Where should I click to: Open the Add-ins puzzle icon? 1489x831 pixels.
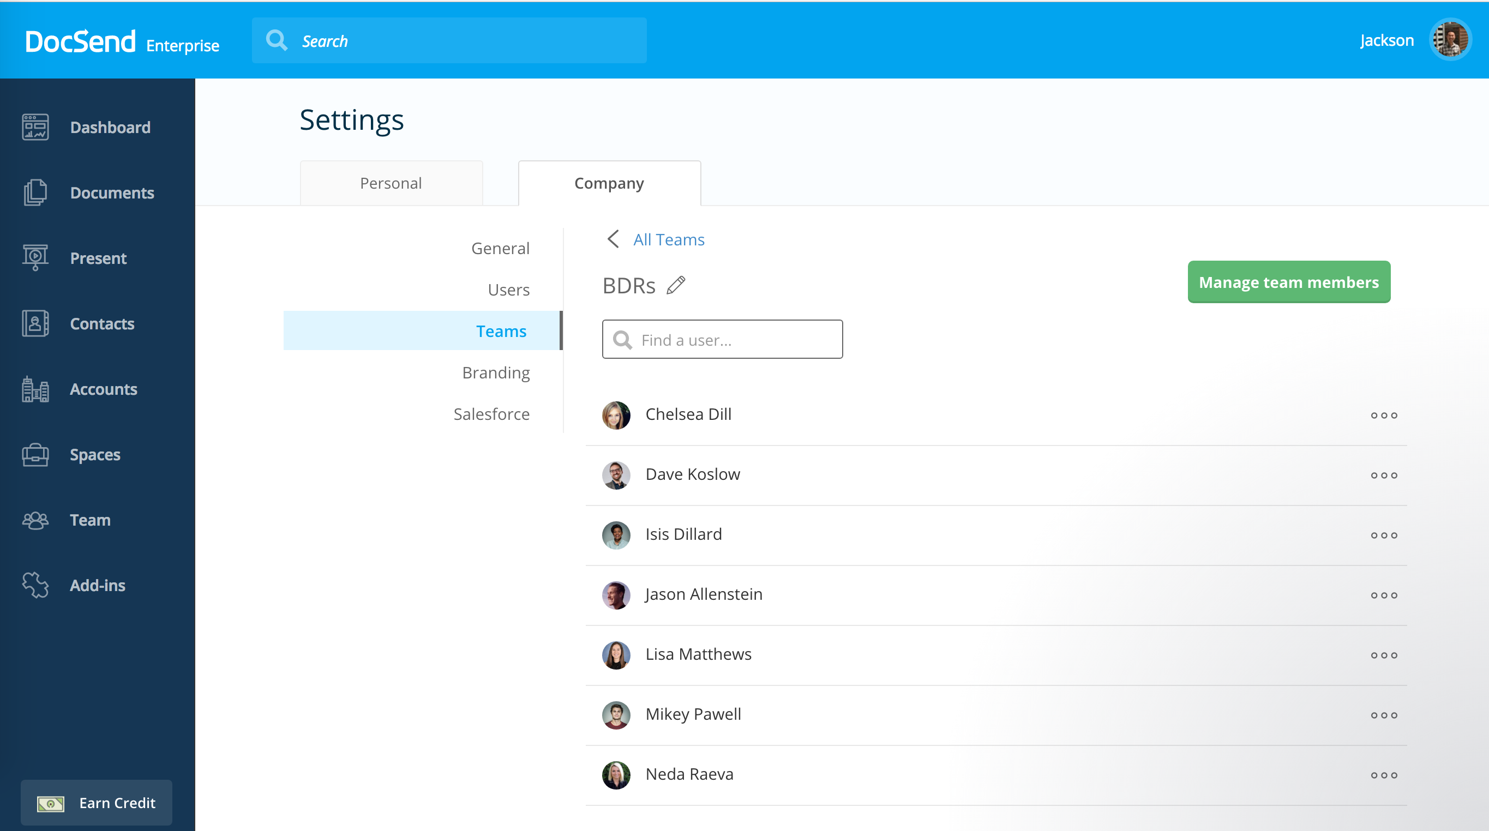pyautogui.click(x=35, y=586)
